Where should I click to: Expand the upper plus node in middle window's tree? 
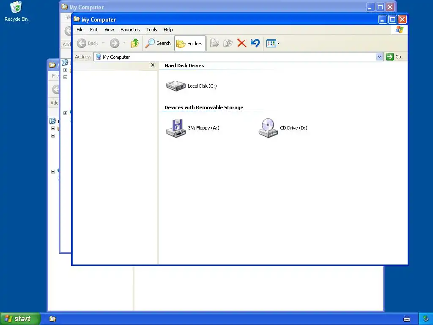pyautogui.click(x=66, y=70)
